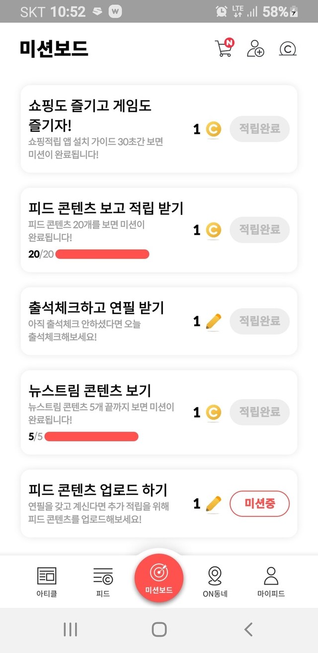
Task: Tap the 미션중 button
Action: point(259,504)
